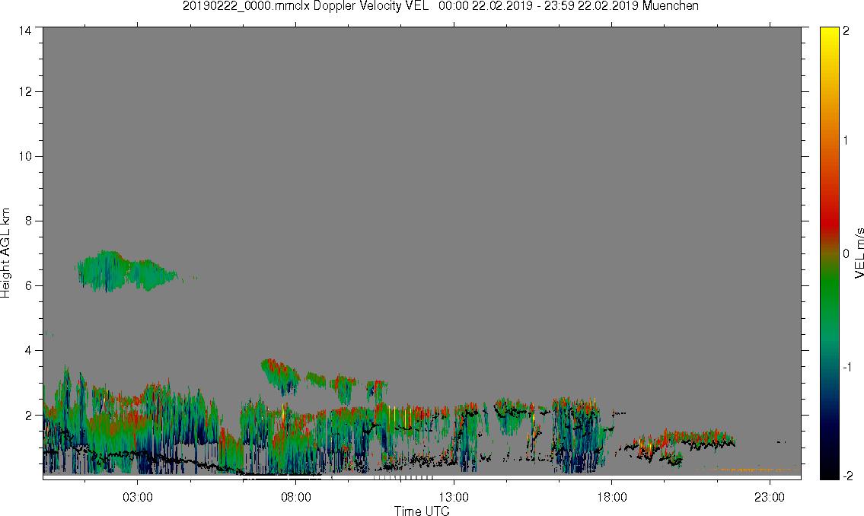Click the height tick label '12'

coord(25,91)
